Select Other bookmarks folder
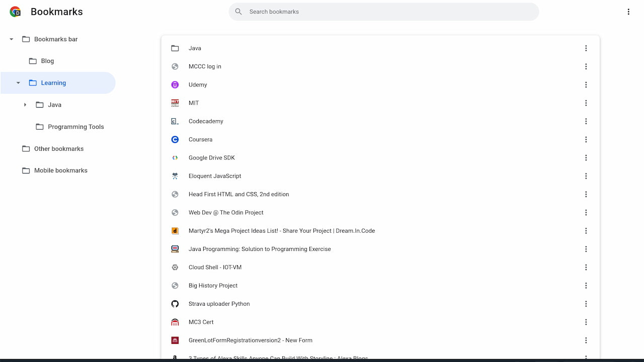 [59, 149]
